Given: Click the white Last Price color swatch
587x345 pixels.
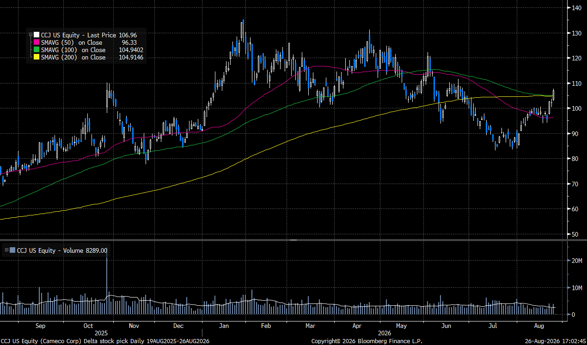Looking at the screenshot, I should [x=37, y=35].
